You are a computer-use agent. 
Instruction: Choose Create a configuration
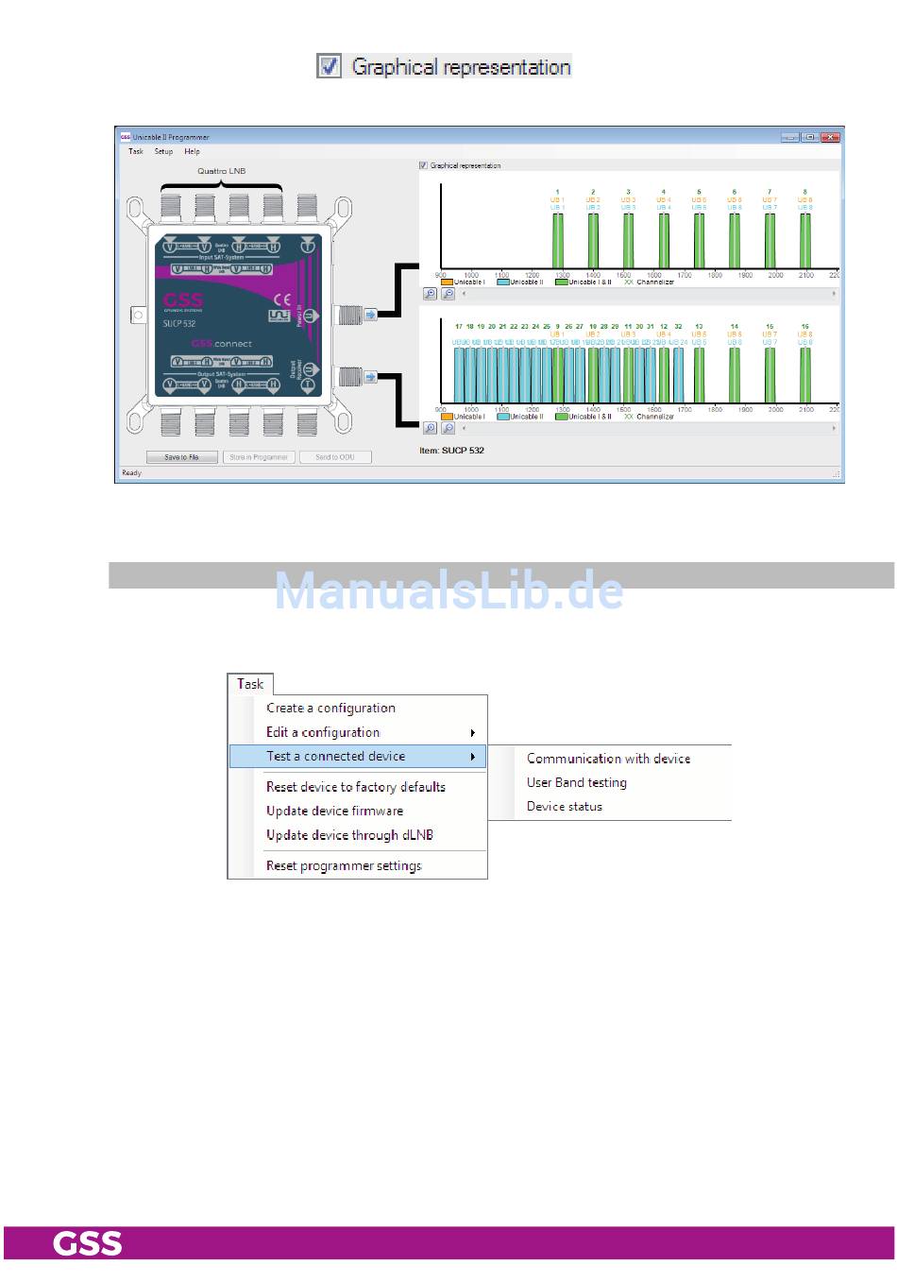point(330,708)
